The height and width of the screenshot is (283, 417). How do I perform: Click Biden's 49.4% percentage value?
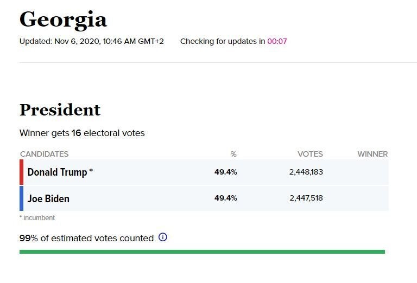click(x=226, y=198)
